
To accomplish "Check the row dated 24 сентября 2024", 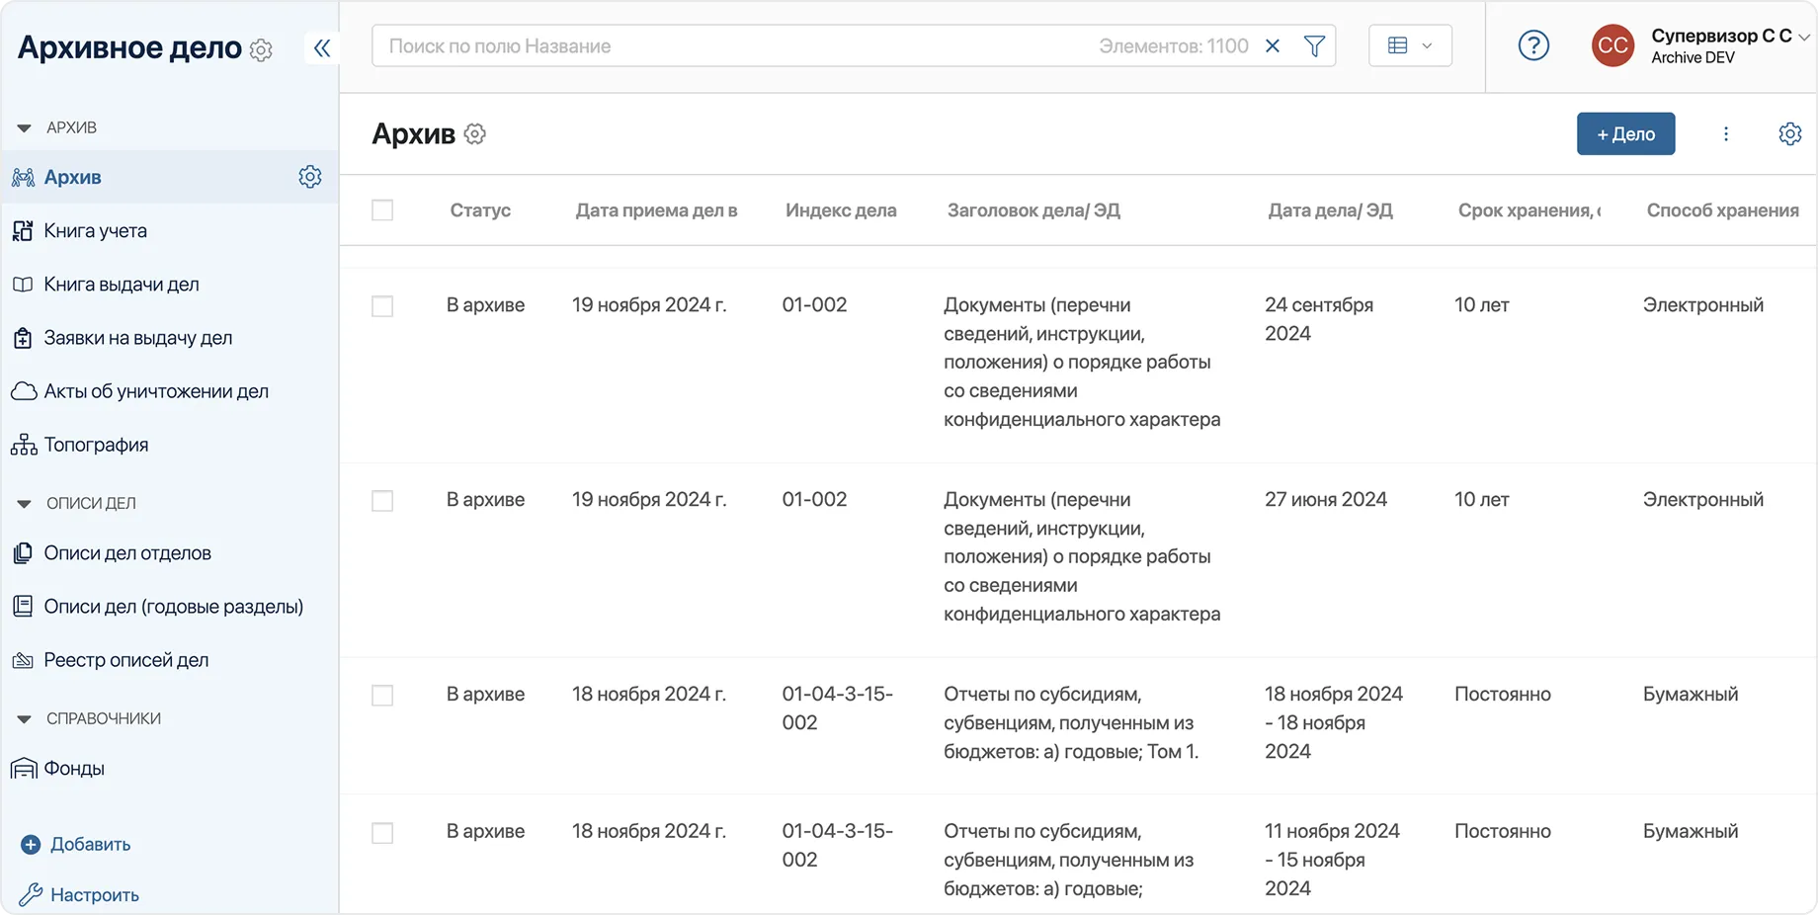I will pyautogui.click(x=382, y=306).
